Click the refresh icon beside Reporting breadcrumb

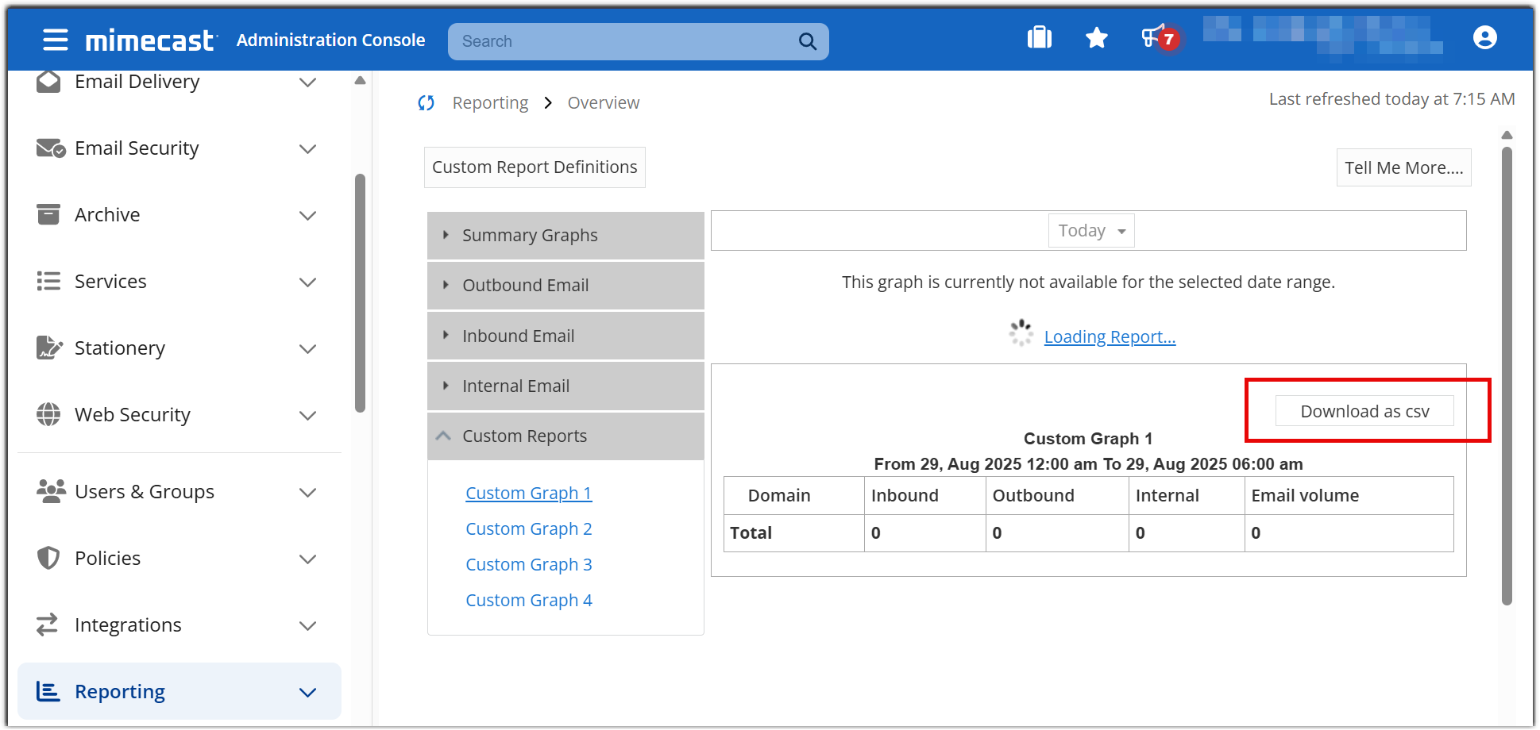pos(426,103)
